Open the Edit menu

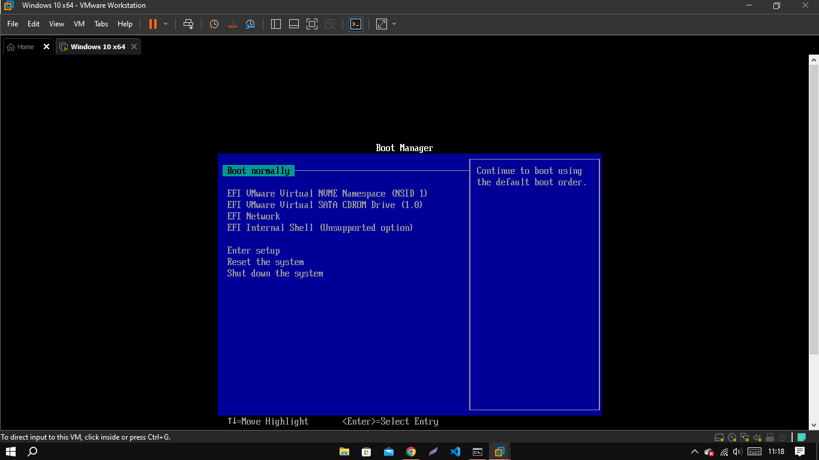tap(34, 24)
